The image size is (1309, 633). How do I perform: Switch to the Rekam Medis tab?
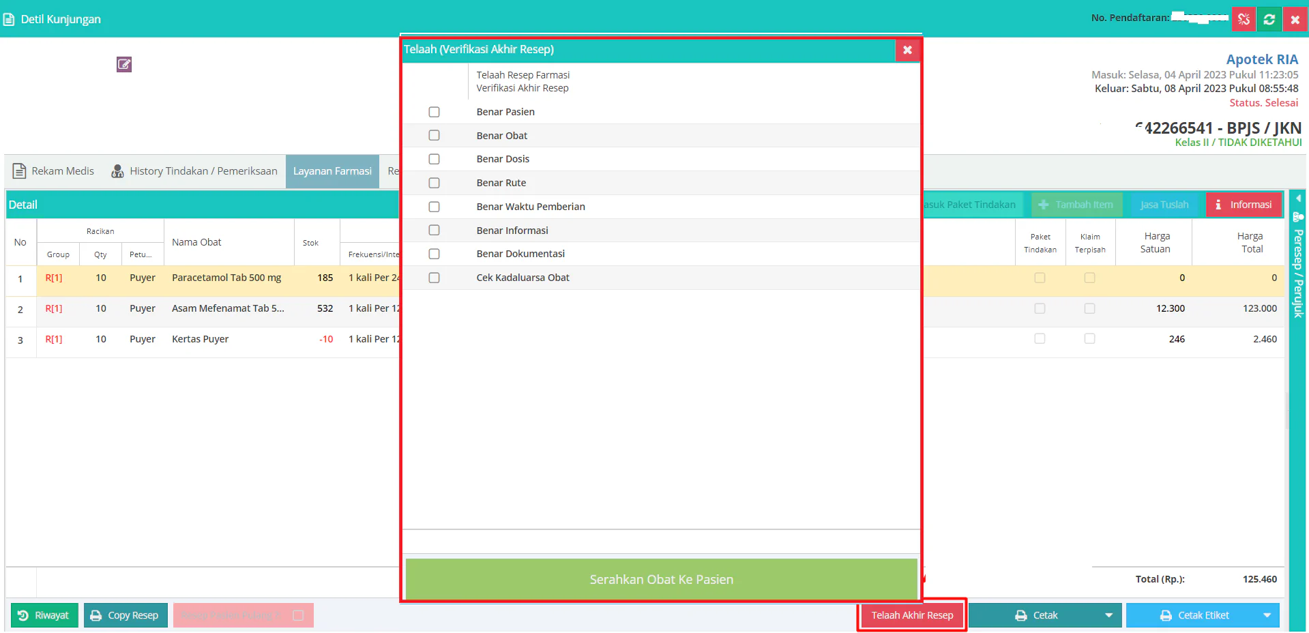click(x=54, y=171)
